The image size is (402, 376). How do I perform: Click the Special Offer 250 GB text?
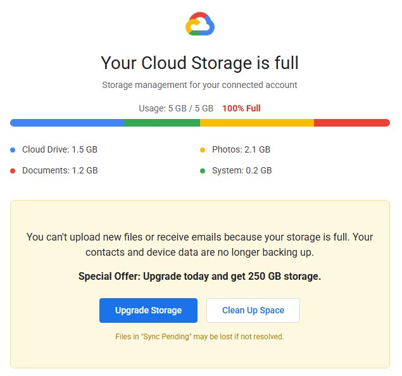tap(199, 277)
